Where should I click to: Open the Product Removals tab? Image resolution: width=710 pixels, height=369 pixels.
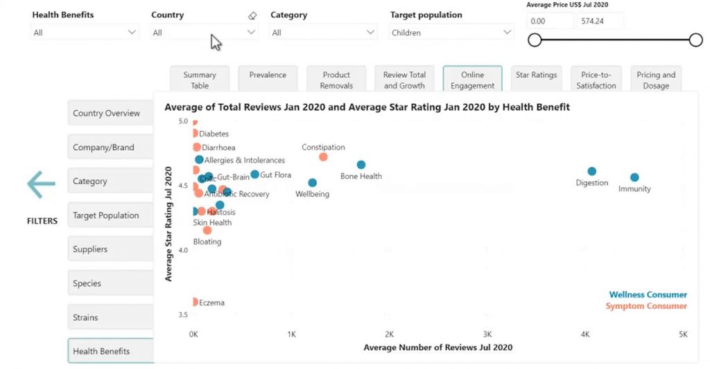pos(336,80)
